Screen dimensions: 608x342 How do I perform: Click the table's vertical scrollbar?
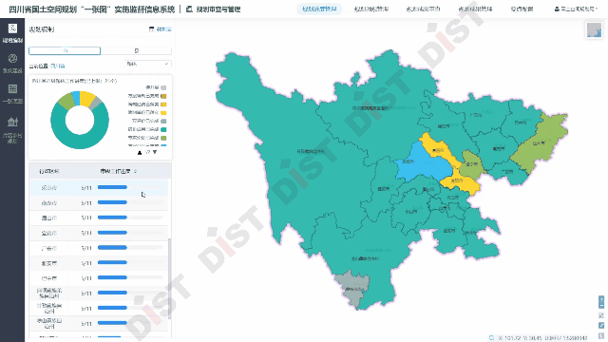(169, 278)
